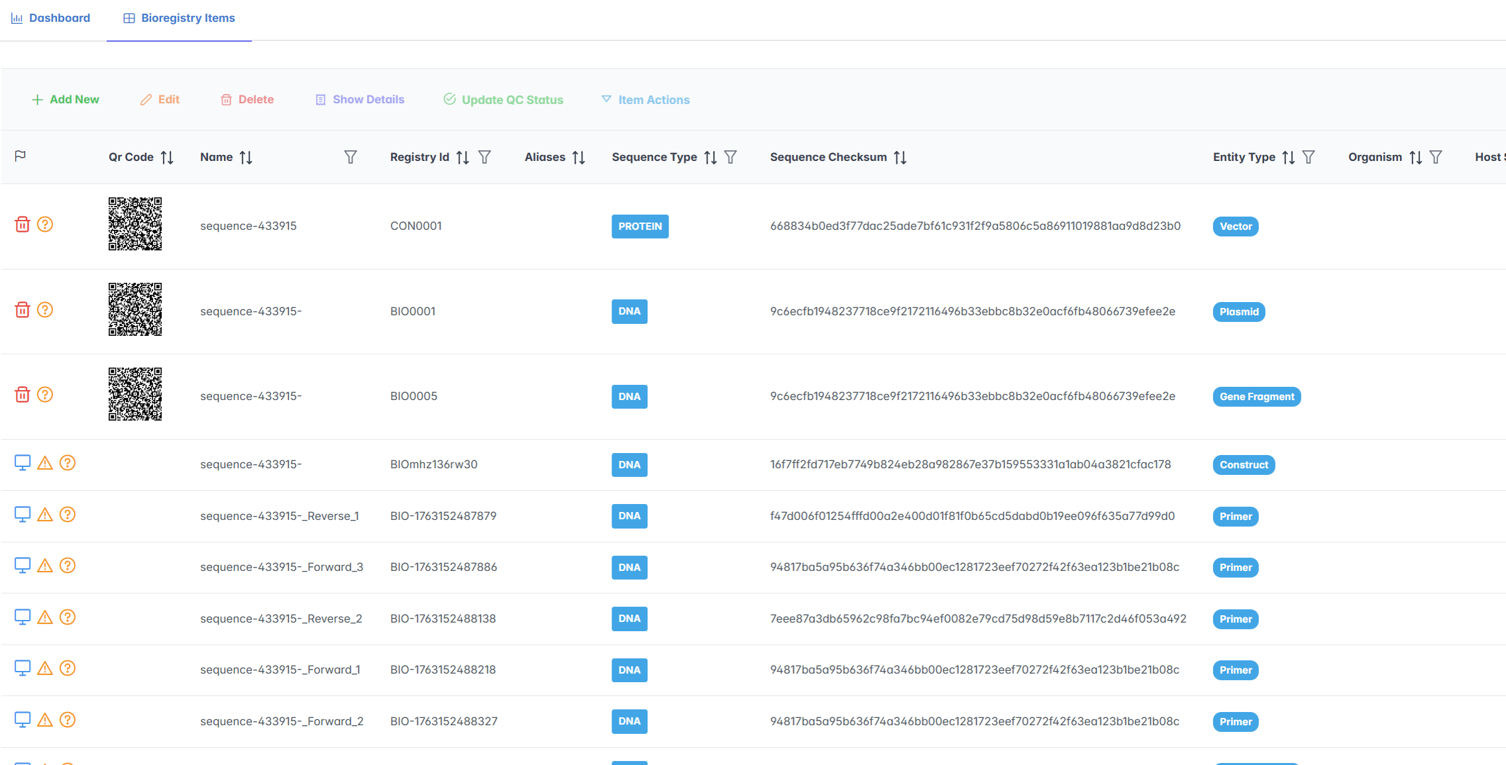Click the Gene Fragment badge
Viewport: 1506px width, 765px height.
(1257, 396)
